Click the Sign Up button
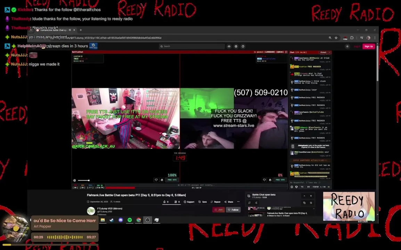 pyautogui.click(x=369, y=46)
